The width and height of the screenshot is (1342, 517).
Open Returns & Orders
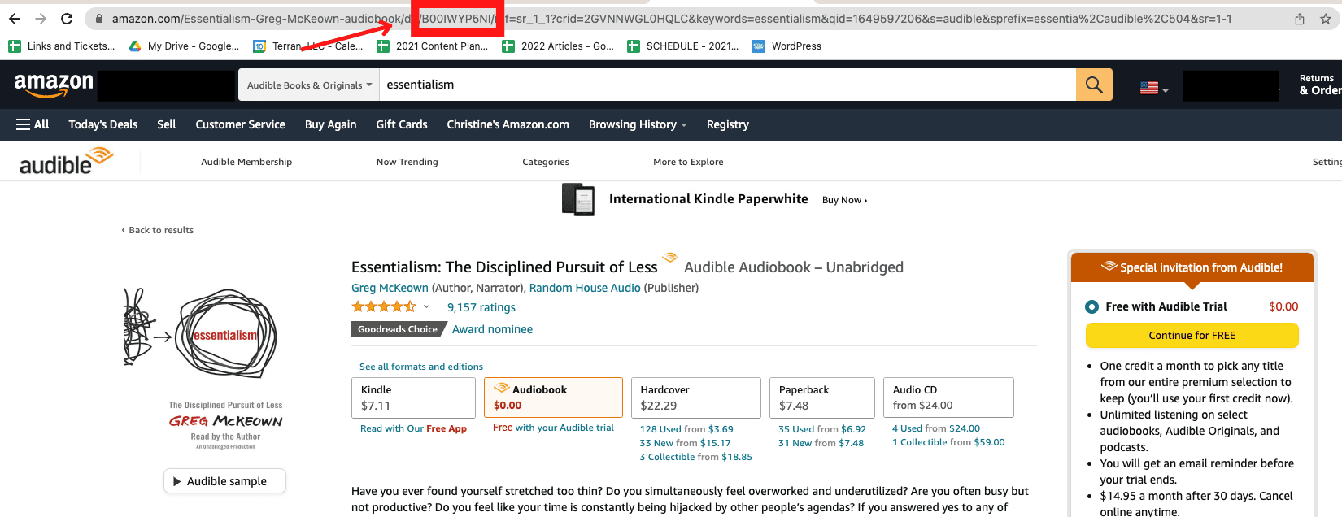coord(1320,85)
